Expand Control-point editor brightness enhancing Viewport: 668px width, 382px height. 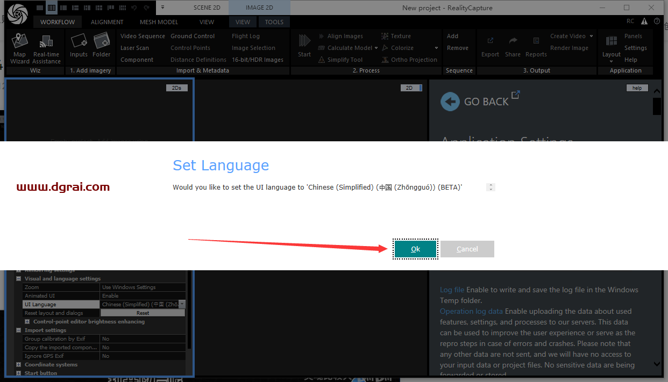point(27,321)
